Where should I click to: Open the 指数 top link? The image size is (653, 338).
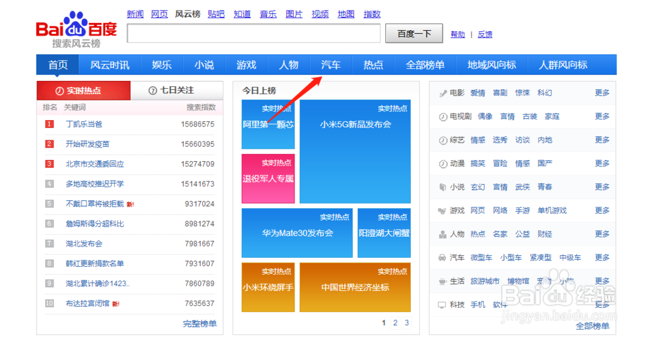(372, 14)
